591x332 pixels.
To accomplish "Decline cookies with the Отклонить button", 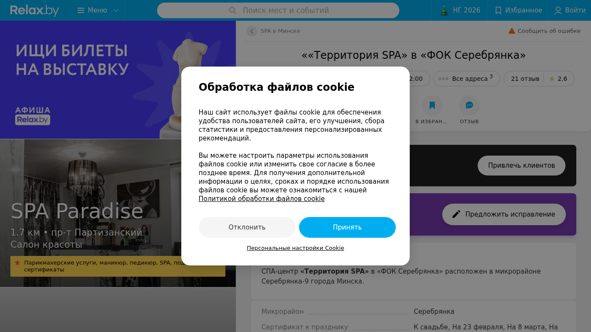I will point(247,227).
